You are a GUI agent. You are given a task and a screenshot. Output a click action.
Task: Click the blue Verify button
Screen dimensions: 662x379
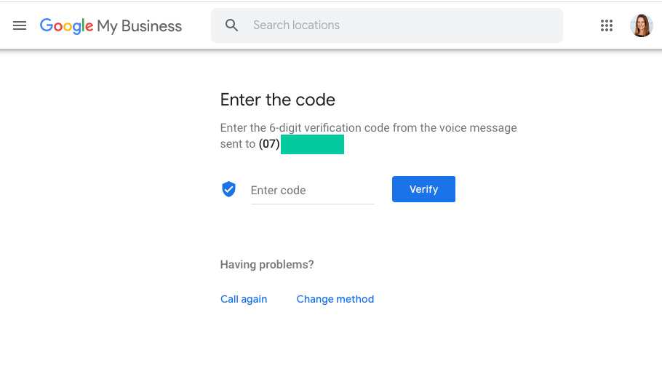pos(423,189)
